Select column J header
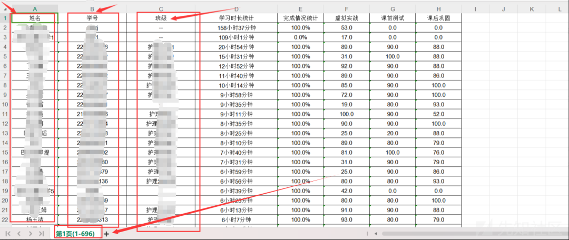Viewport: 569px width, 240px height. 503,9
